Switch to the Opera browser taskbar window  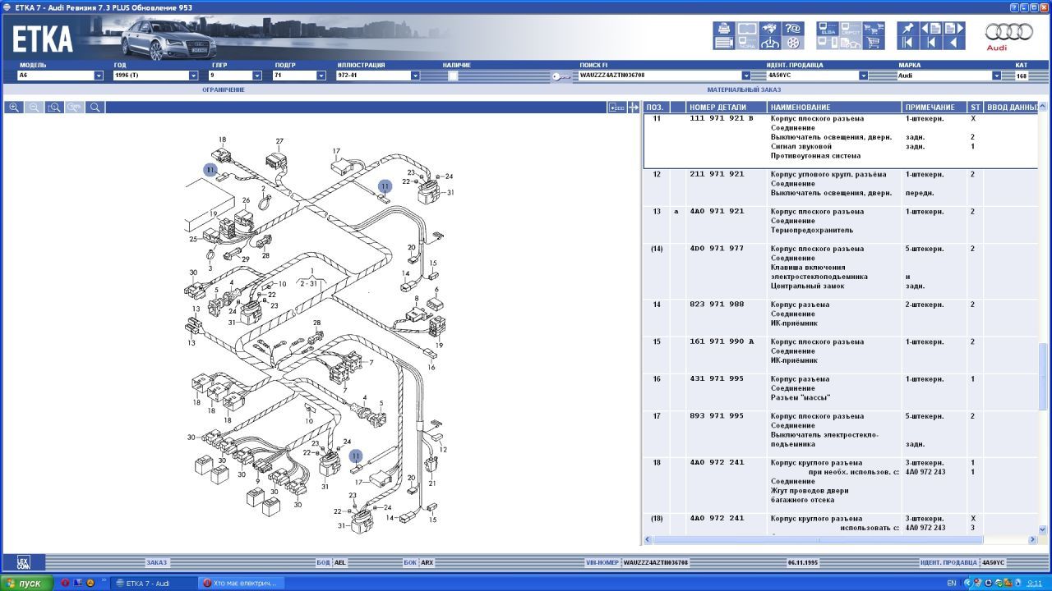242,583
